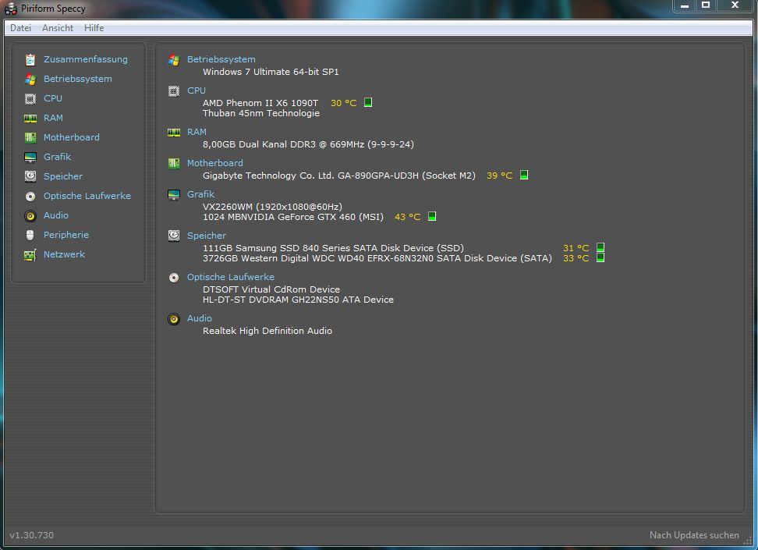Click the disc icon beside Optische Laufwerke heading
The height and width of the screenshot is (550, 758).
(174, 278)
